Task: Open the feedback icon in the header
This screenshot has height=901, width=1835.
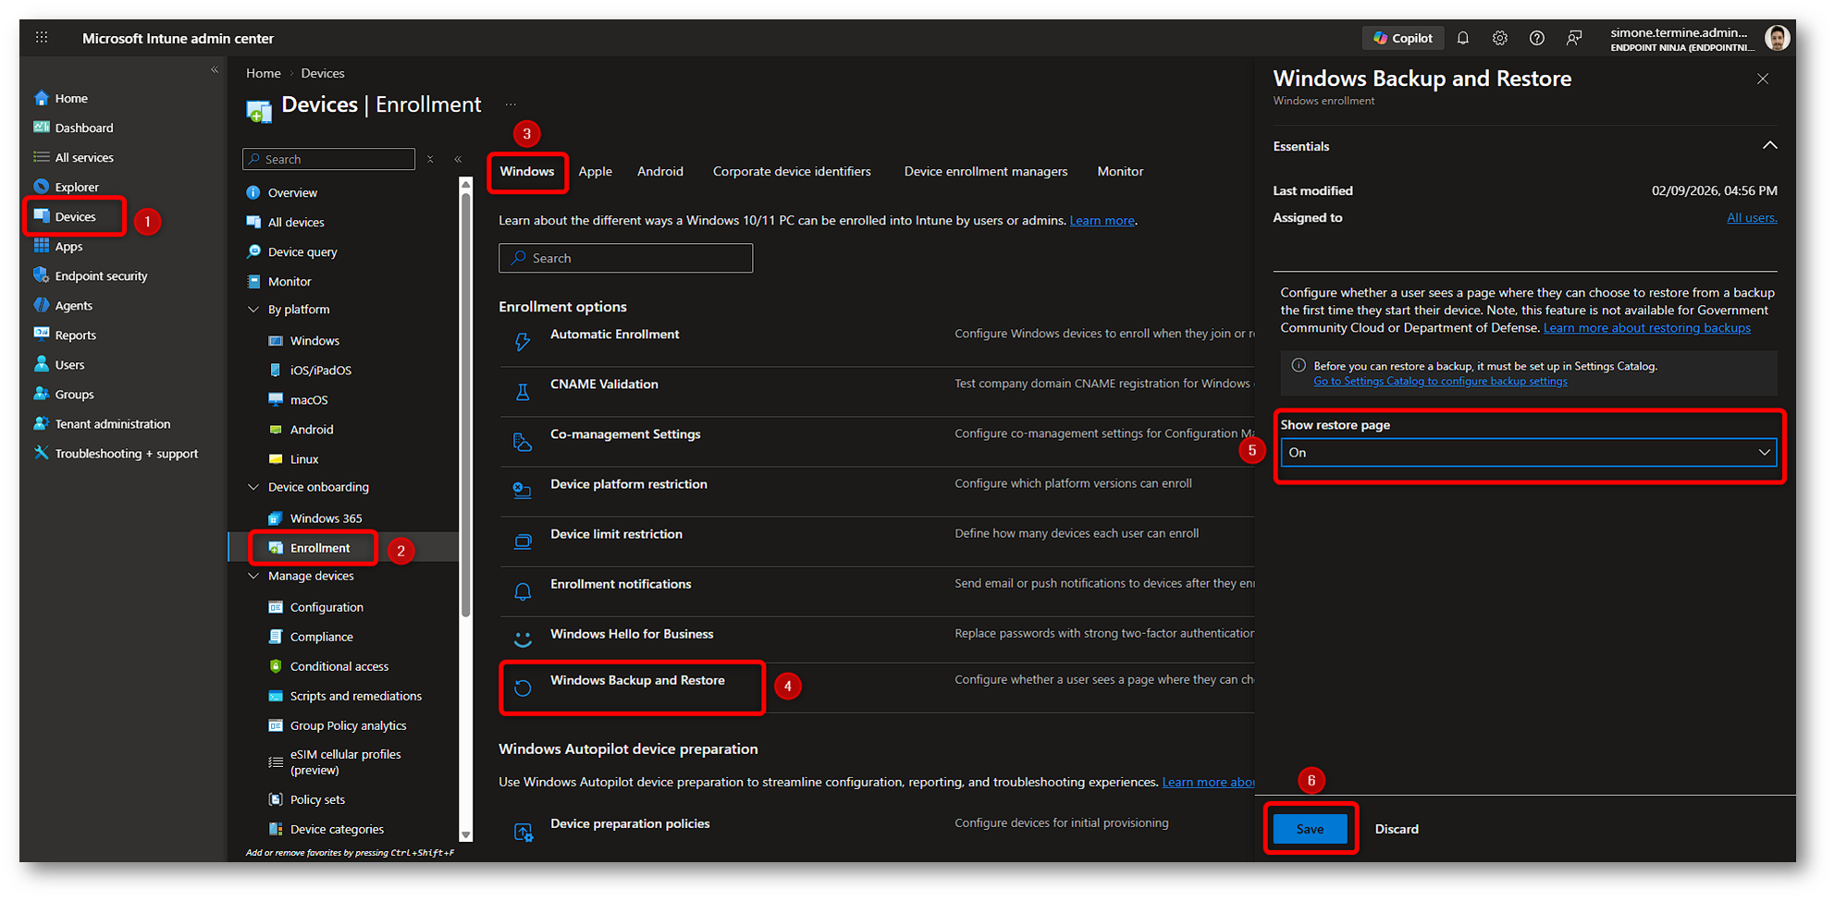Action: (x=1574, y=38)
